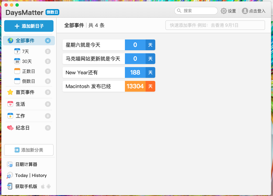This screenshot has height=196, width=273.
Task: Click the 设置 text label
Action: tap(232, 11)
